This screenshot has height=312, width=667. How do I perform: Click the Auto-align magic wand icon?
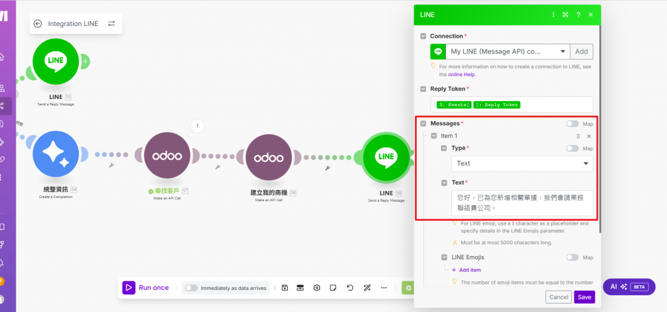tap(367, 288)
